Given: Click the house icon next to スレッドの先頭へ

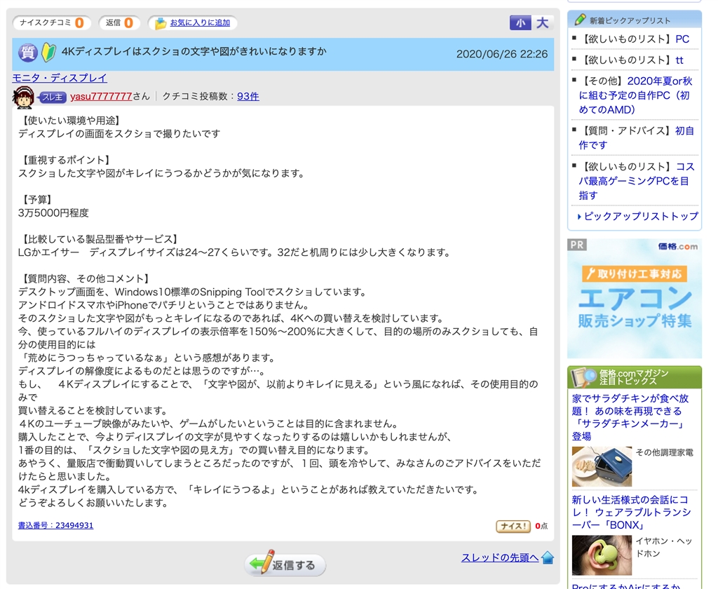Looking at the screenshot, I should tap(548, 558).
